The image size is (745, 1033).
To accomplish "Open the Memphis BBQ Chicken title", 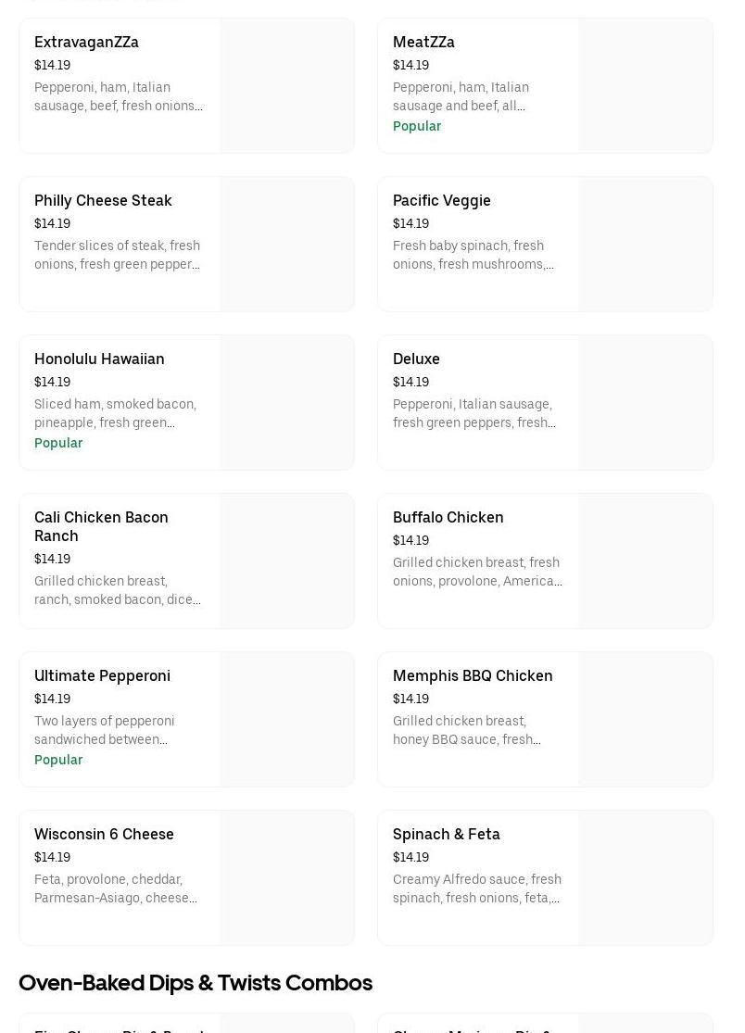I will [x=473, y=675].
